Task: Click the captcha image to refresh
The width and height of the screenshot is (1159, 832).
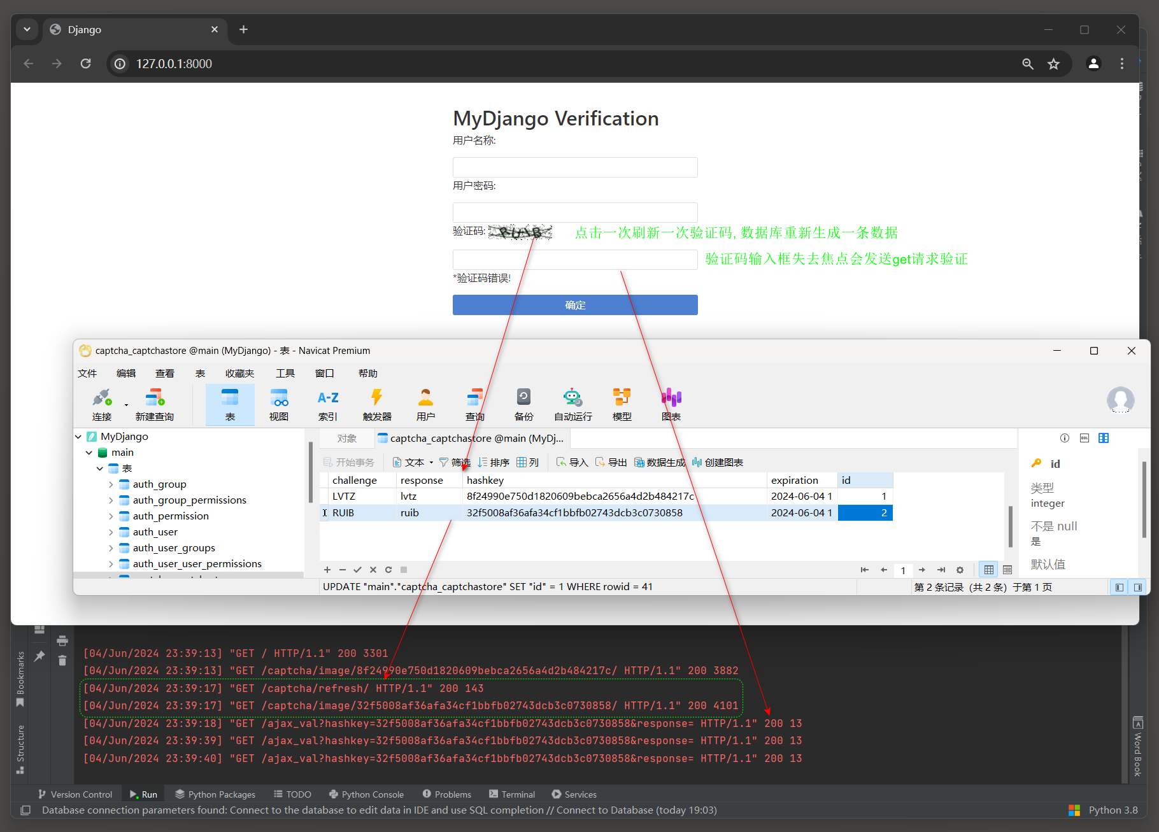Action: [520, 232]
